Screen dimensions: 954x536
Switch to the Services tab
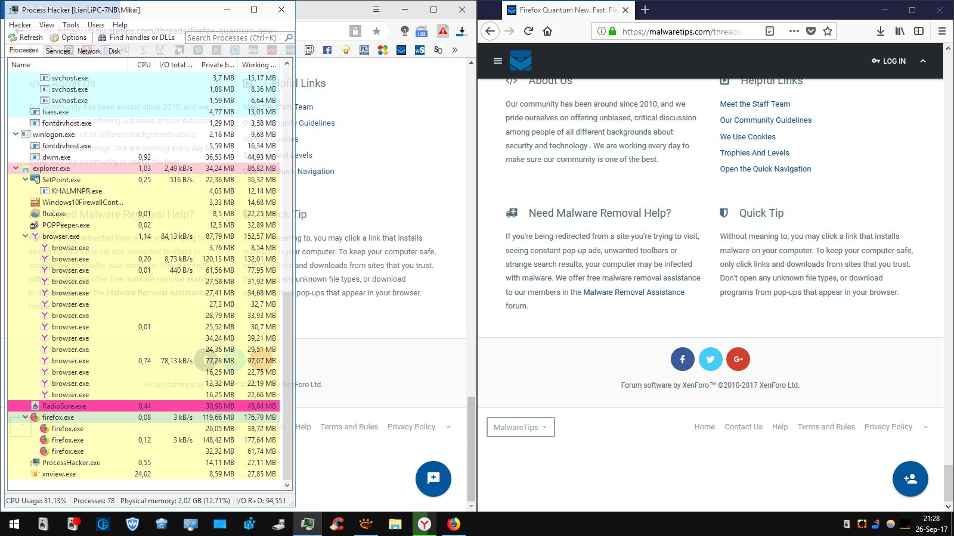pos(58,51)
